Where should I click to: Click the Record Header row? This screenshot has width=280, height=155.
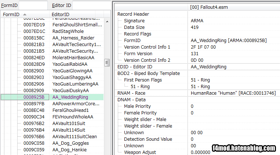coord(197,14)
